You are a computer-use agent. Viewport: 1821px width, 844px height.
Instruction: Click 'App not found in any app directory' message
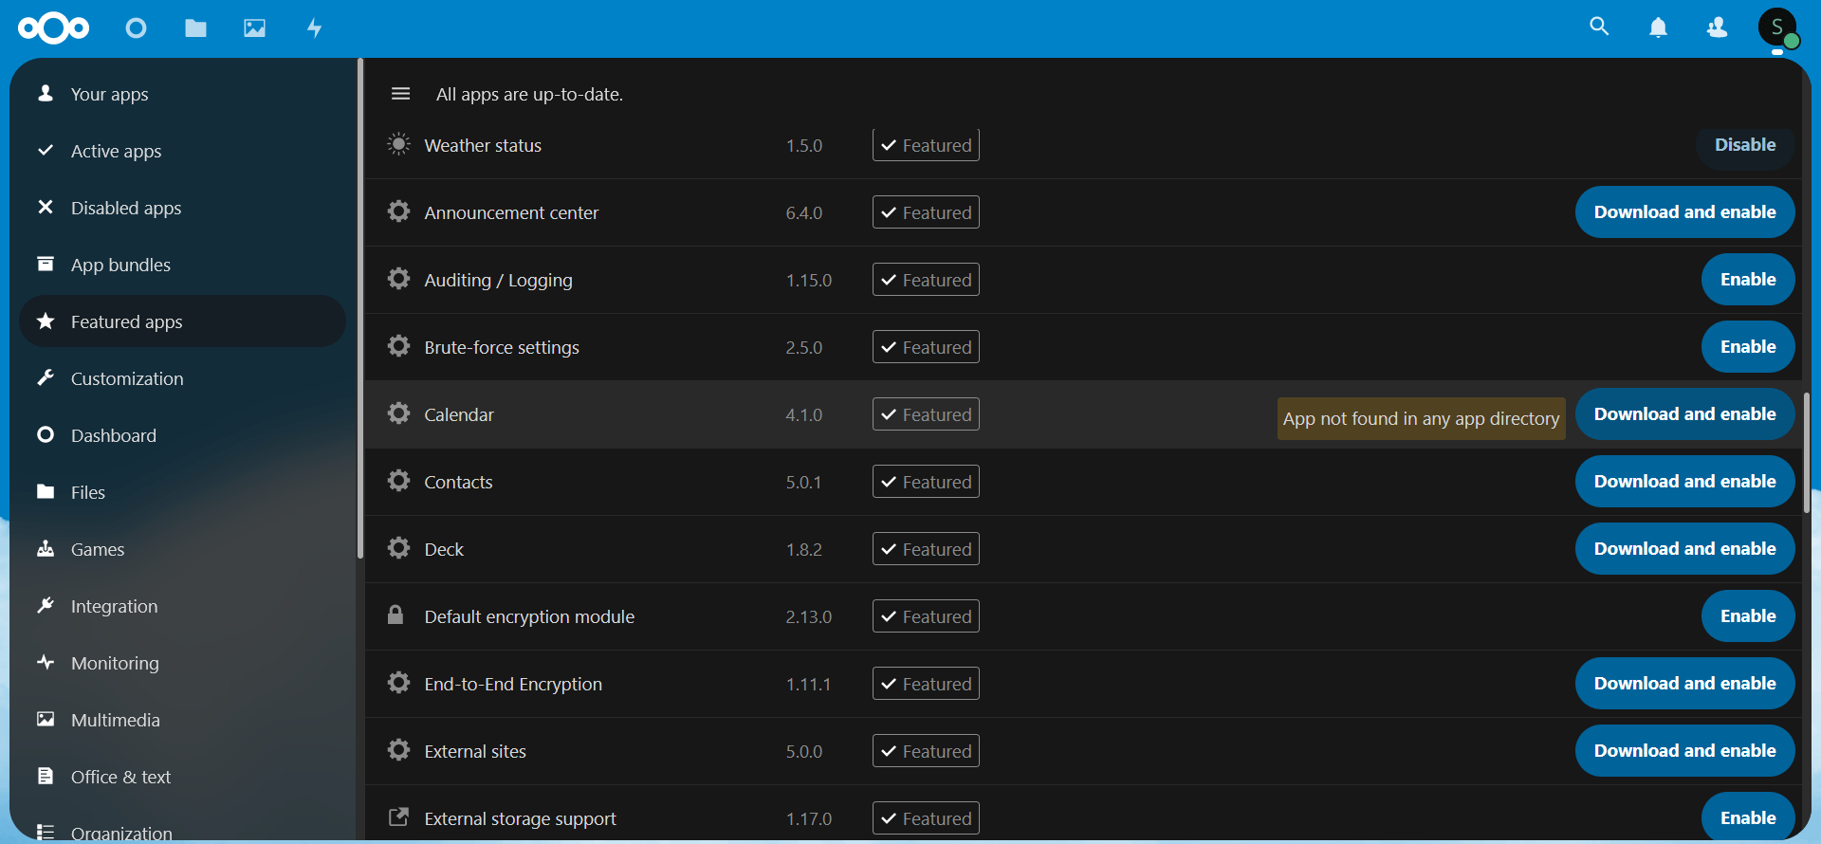click(1421, 418)
